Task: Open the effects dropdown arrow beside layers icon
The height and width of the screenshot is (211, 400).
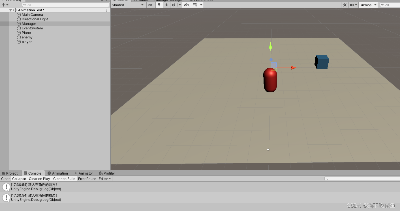Action: (180, 5)
